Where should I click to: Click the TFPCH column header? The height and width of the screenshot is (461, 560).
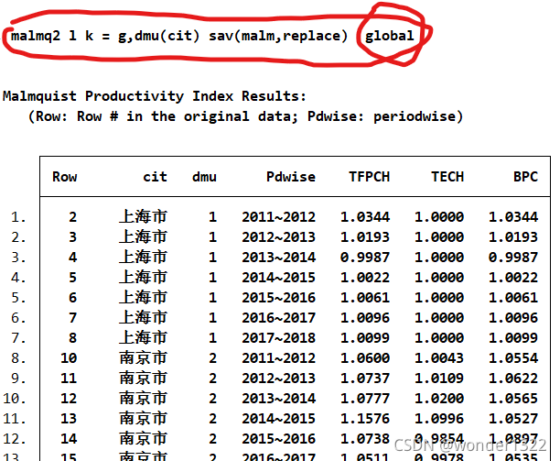tap(370, 177)
